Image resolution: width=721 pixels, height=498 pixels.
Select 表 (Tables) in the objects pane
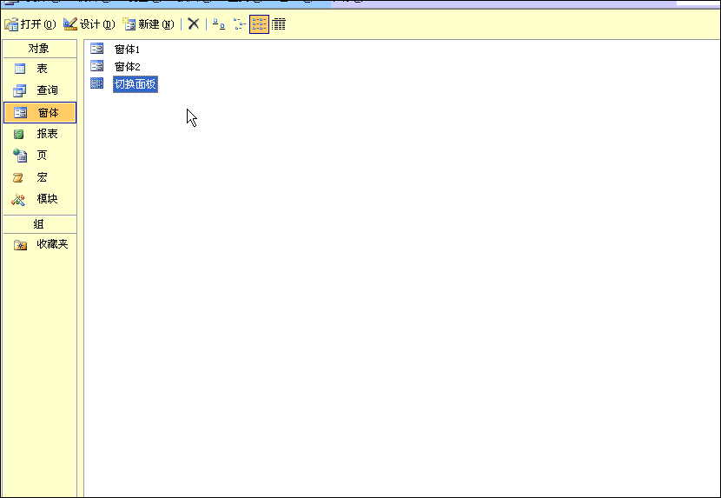(40, 69)
